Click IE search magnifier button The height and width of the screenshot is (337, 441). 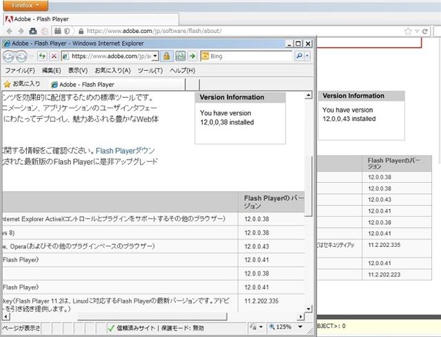coord(299,56)
